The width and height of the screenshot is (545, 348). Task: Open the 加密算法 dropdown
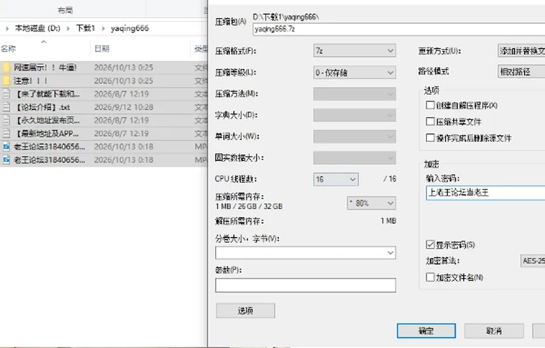[533, 261]
